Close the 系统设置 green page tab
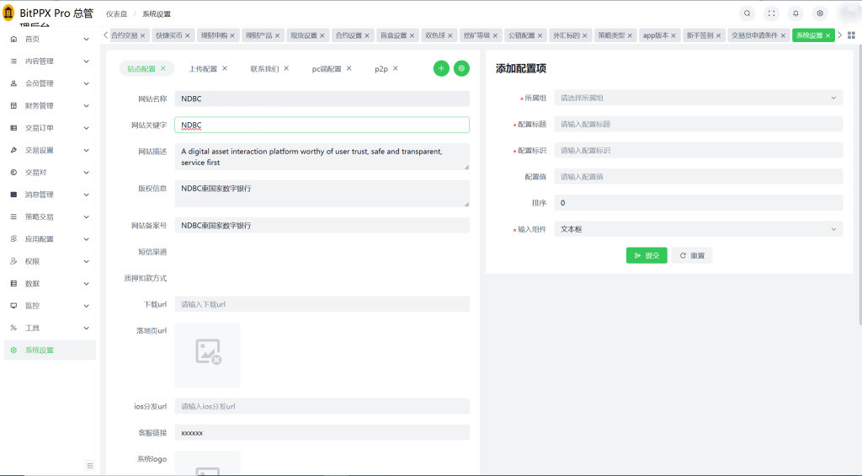 pos(827,35)
